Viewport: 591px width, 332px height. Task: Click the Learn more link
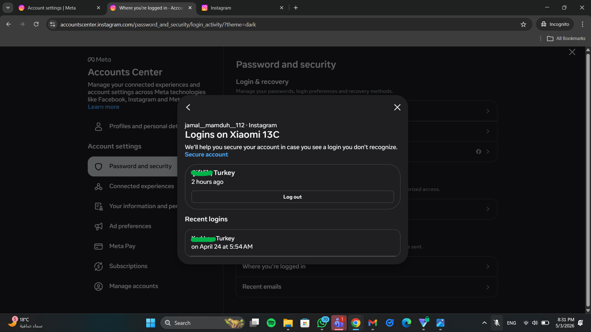(x=103, y=107)
